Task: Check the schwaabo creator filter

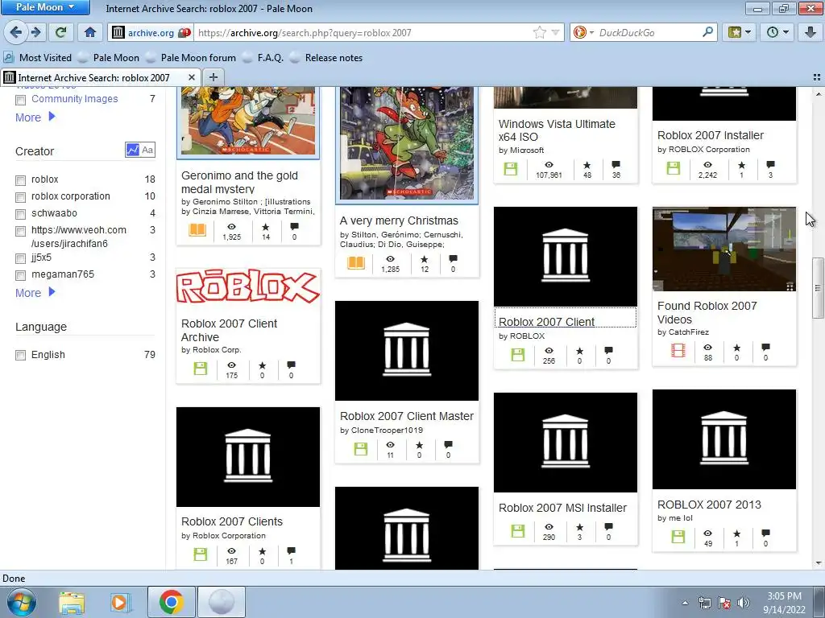Action: [x=20, y=214]
